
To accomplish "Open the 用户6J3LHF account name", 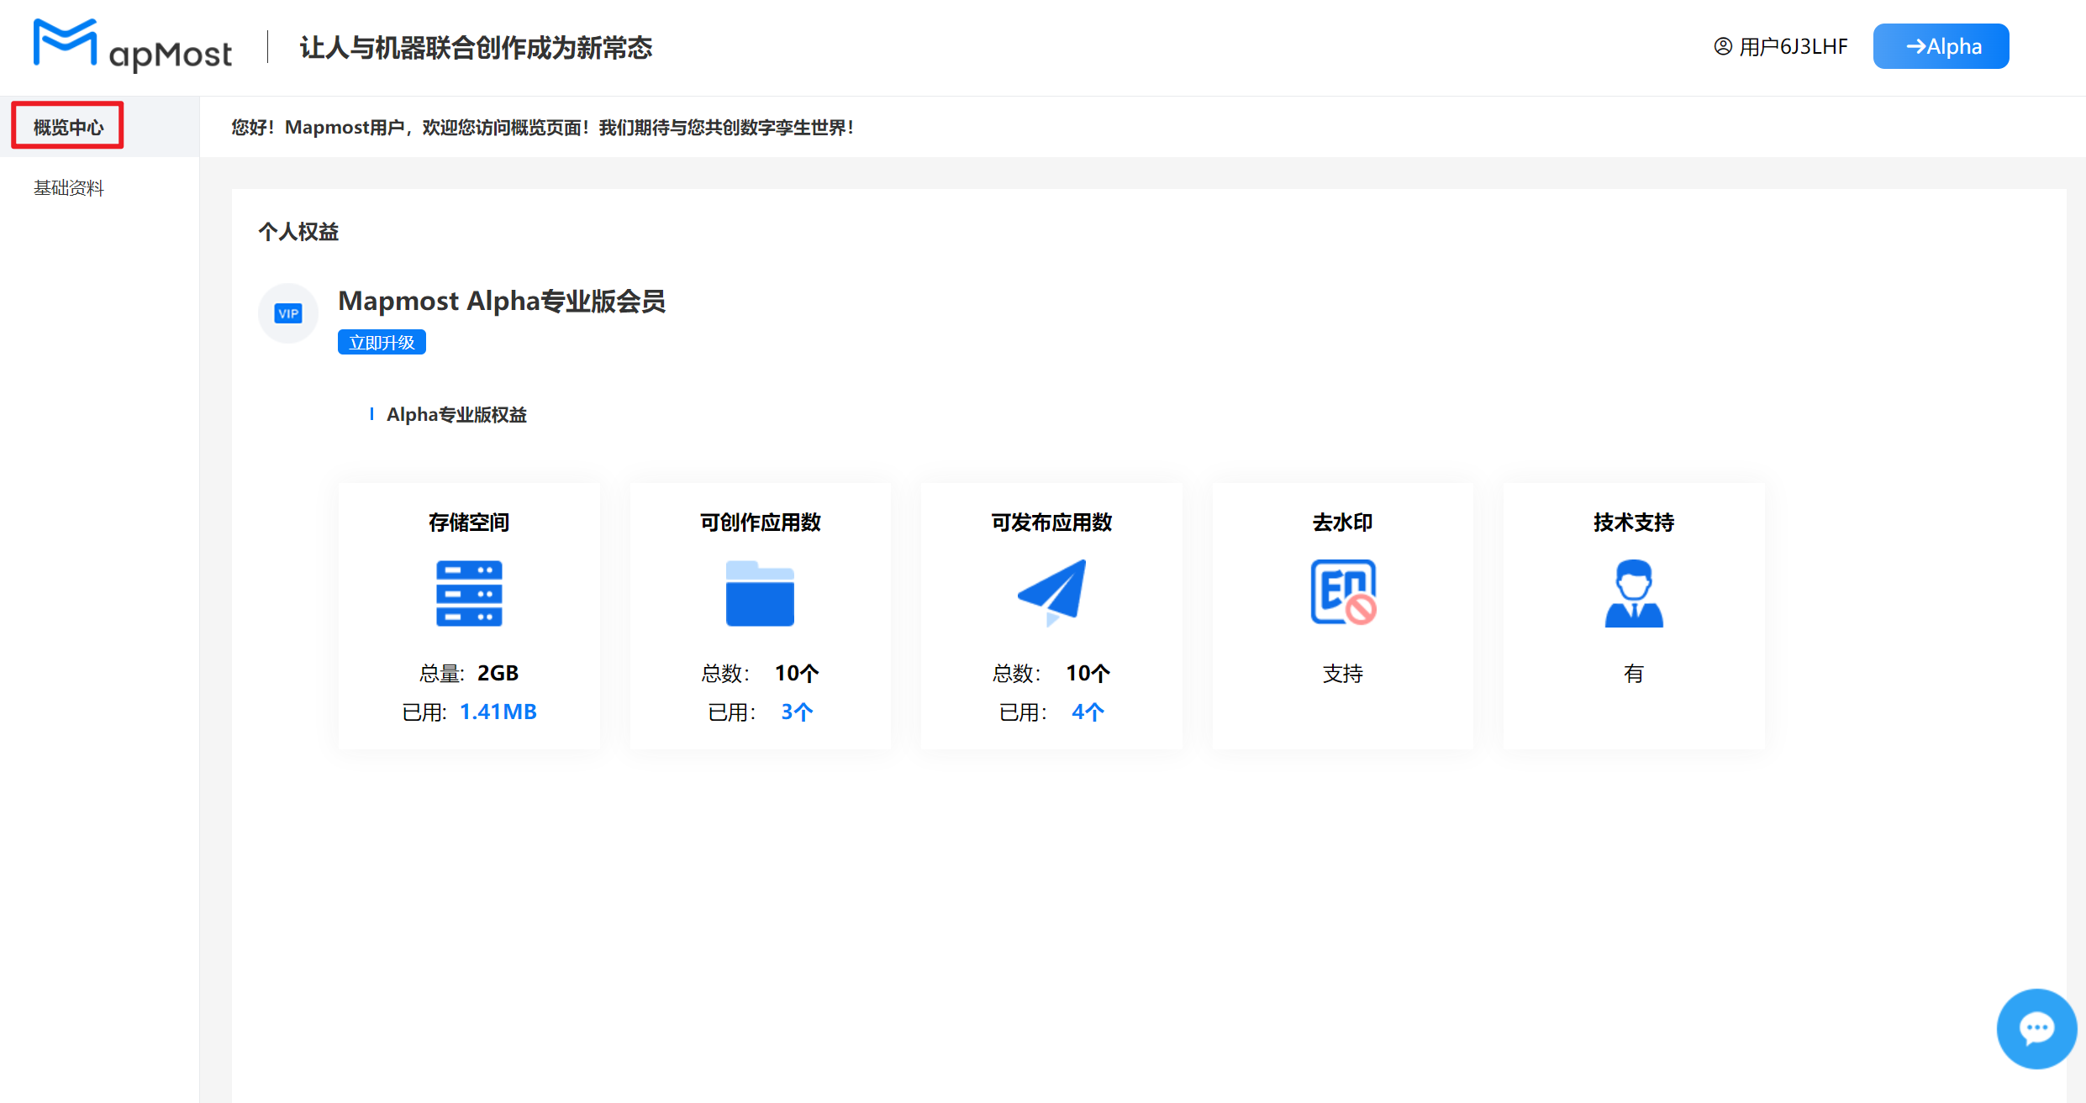I will click(x=1794, y=46).
